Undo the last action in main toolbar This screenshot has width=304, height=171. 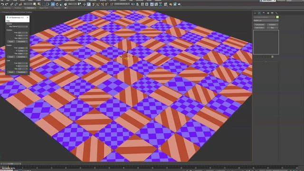(x=2, y=4)
